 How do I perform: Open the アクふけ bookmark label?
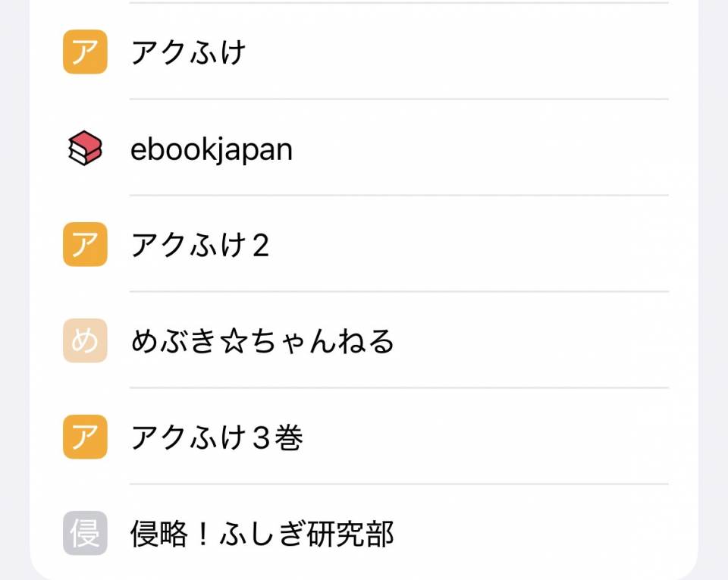tap(189, 53)
